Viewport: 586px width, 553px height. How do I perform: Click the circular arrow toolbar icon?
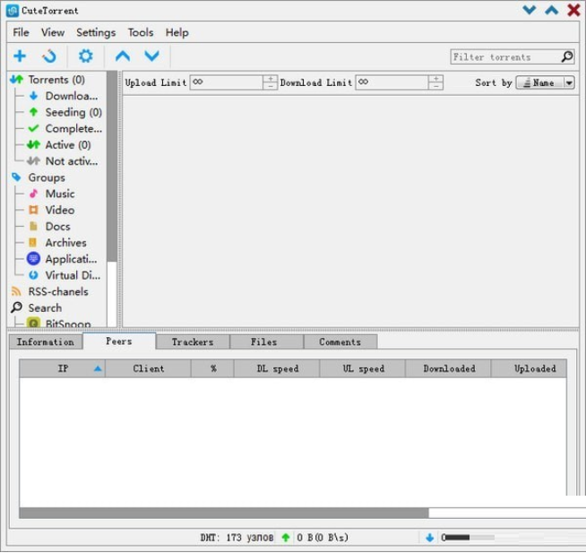tap(49, 56)
